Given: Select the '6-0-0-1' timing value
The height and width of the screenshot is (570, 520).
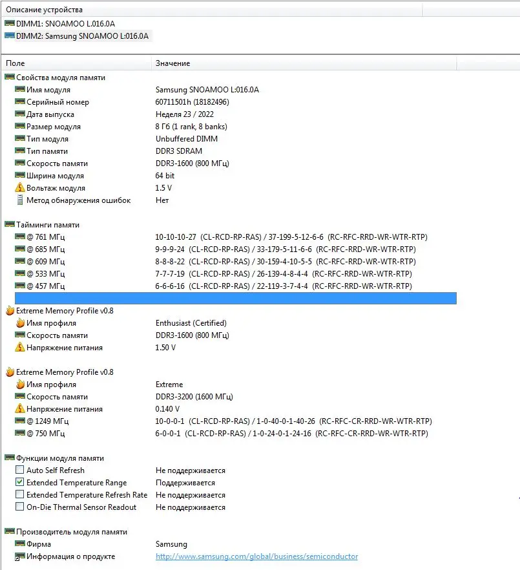Looking at the screenshot, I should coord(168,434).
